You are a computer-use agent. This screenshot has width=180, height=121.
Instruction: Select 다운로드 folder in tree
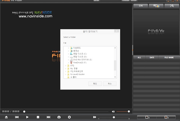click(x=77, y=48)
